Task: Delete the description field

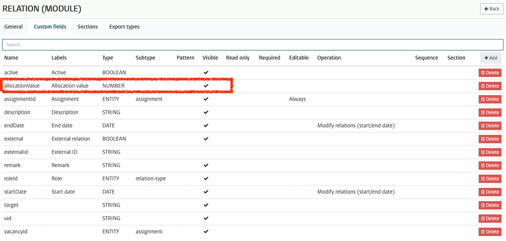Action: pyautogui.click(x=490, y=112)
